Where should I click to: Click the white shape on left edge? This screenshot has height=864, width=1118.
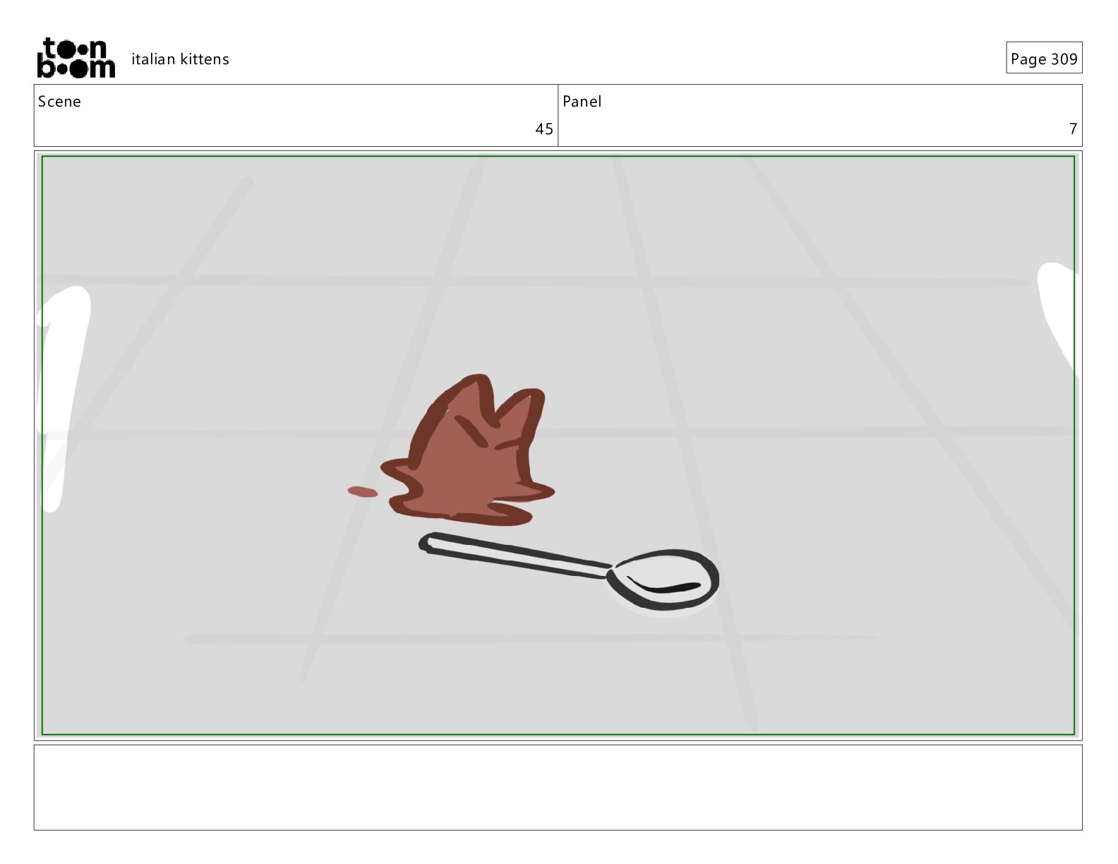(64, 399)
